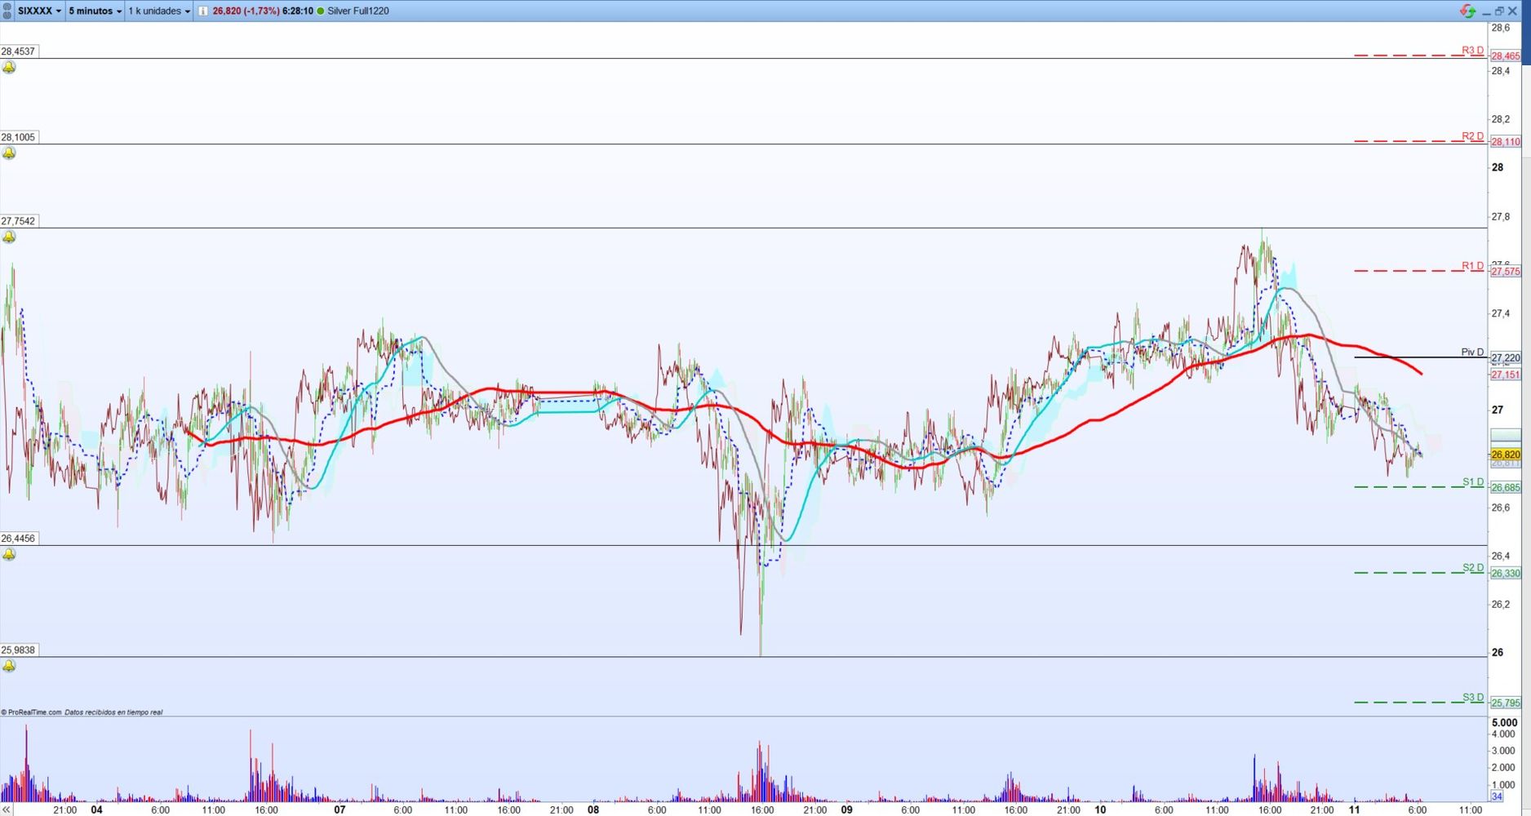Click the current price tag 26,820

point(1506,455)
